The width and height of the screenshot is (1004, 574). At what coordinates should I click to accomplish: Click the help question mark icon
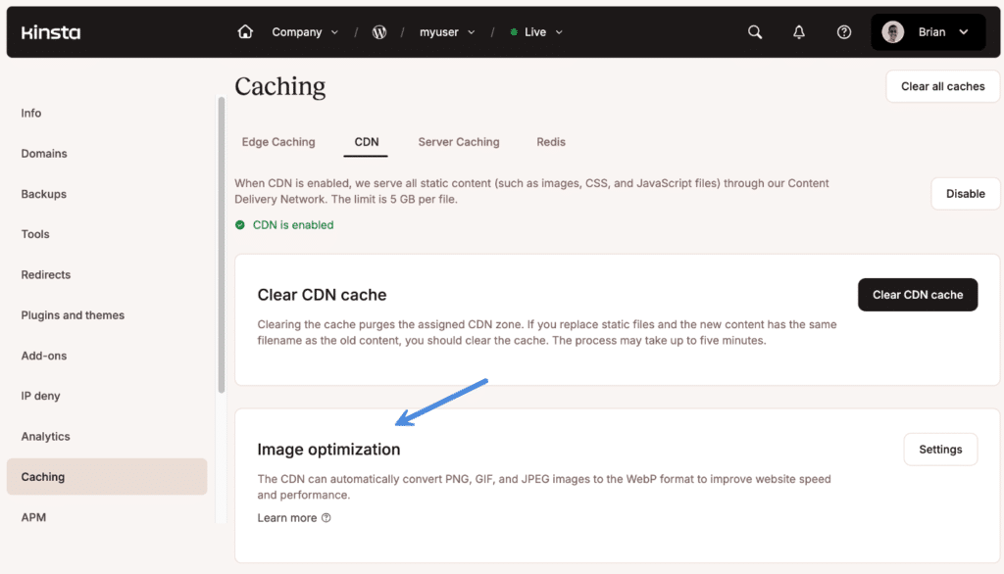pyautogui.click(x=843, y=31)
